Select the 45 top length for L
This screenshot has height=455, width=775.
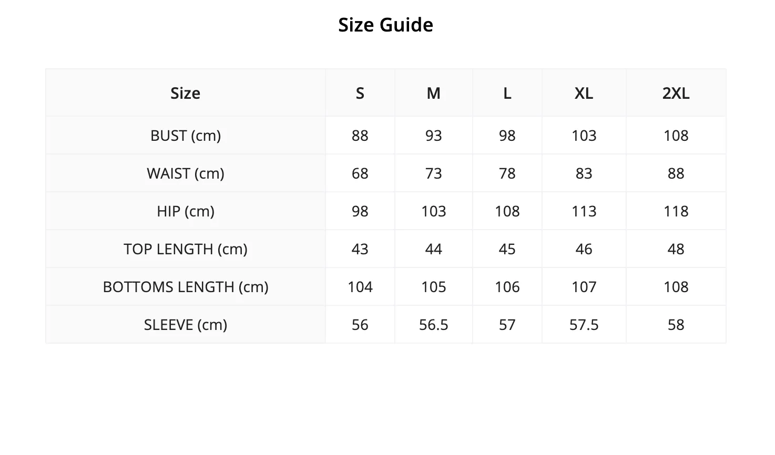[x=507, y=249]
